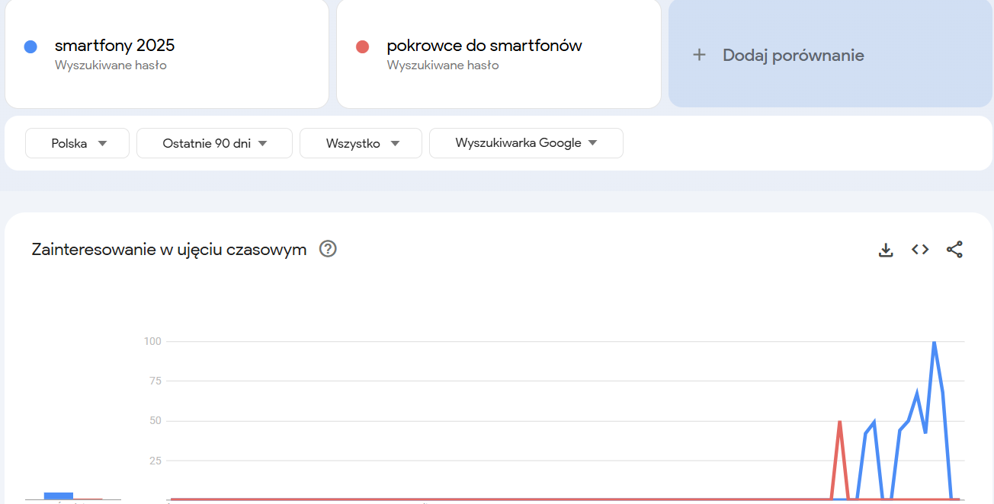The width and height of the screenshot is (994, 504).
Task: Click Wyszukiwane hasło under smartfony 2025
Action: point(111,65)
